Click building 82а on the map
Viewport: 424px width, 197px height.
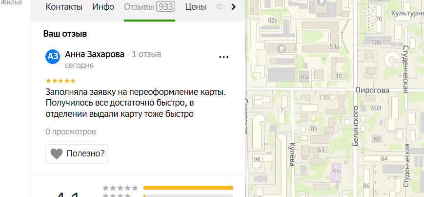tap(273, 21)
